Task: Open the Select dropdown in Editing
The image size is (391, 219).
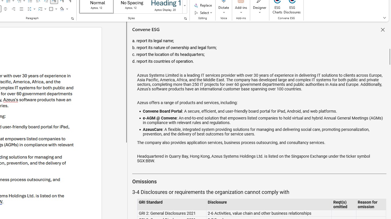Action: [x=203, y=13]
